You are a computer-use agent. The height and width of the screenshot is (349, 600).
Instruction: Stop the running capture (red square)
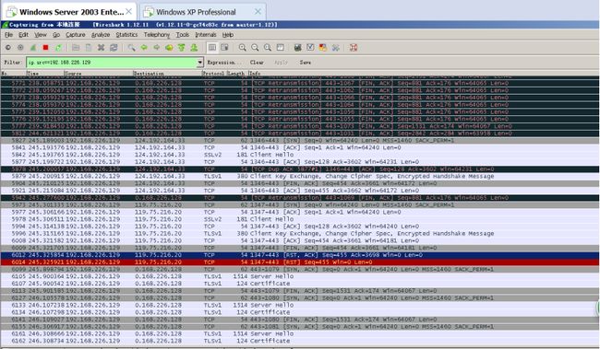(45, 48)
